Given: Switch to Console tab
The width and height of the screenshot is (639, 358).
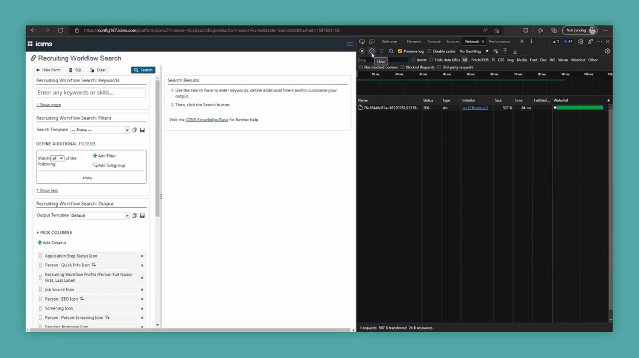Looking at the screenshot, I should pyautogui.click(x=434, y=41).
